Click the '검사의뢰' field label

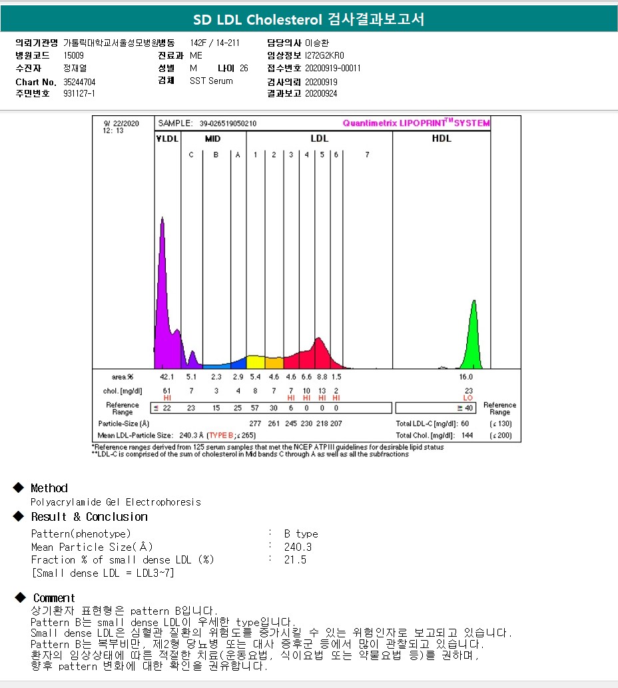click(x=284, y=82)
